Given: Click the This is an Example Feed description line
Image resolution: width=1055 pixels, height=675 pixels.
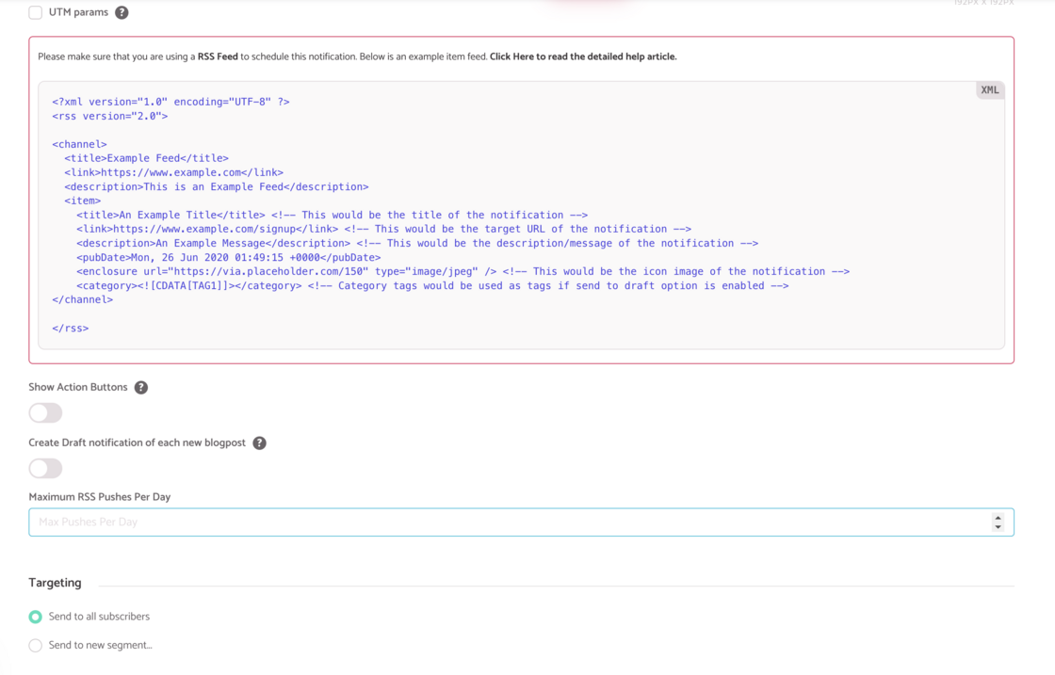Looking at the screenshot, I should 217,187.
